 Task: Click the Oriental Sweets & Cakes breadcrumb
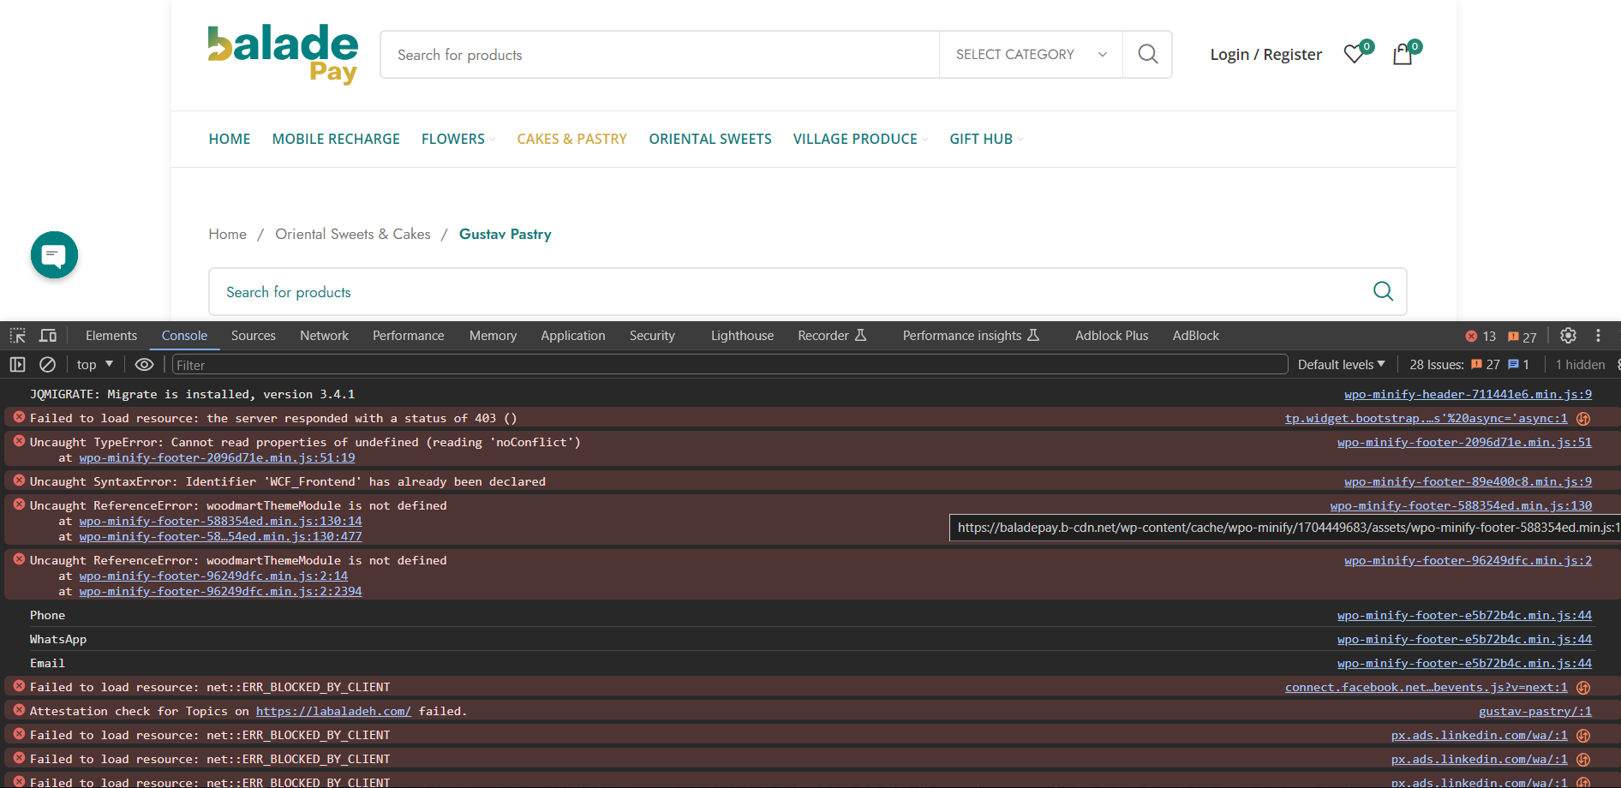pyautogui.click(x=353, y=234)
